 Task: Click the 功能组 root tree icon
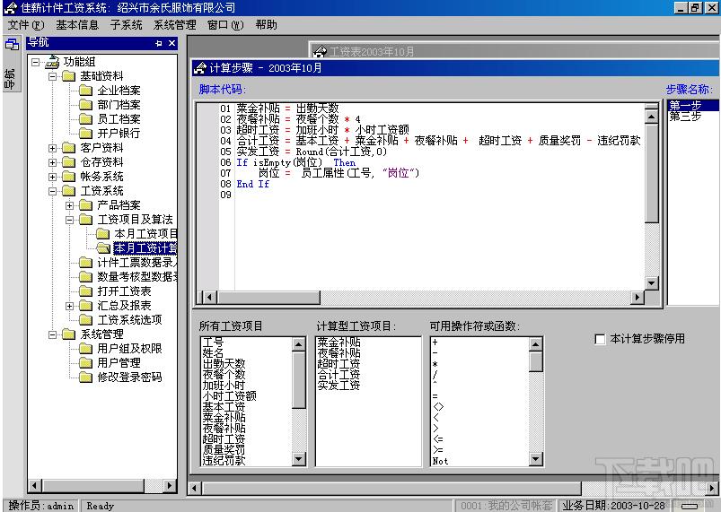(x=52, y=62)
